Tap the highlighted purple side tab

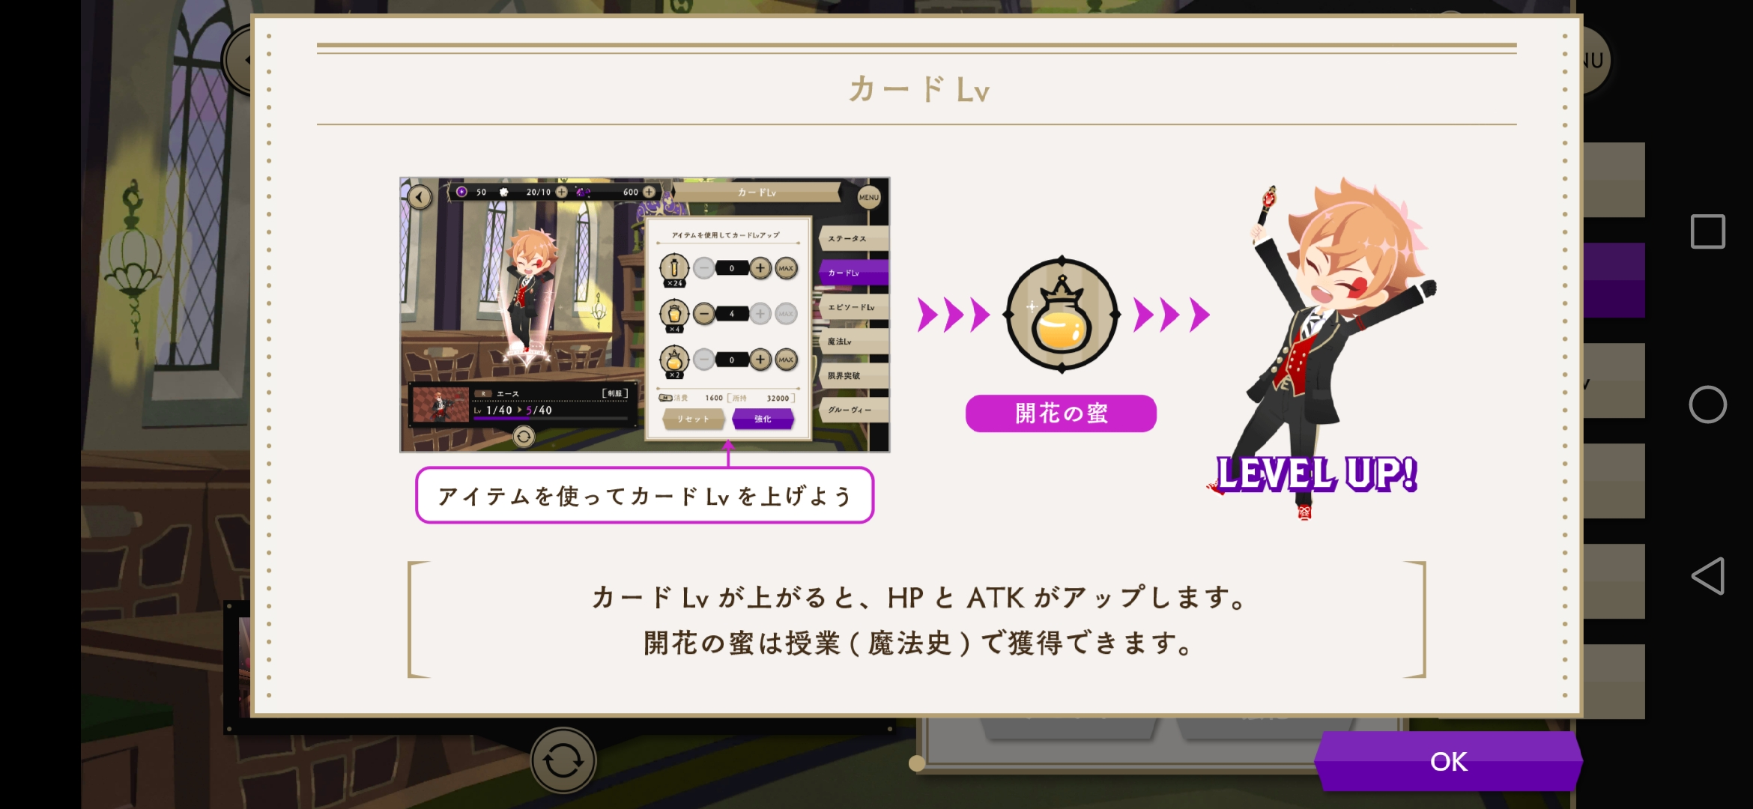(x=1614, y=280)
